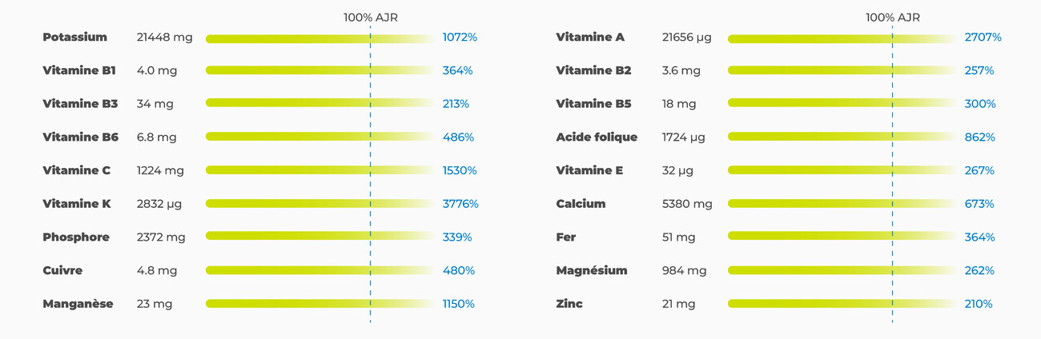This screenshot has height=339, width=1041.
Task: Open the 2707% Vitamine A percentage
Action: 983,38
